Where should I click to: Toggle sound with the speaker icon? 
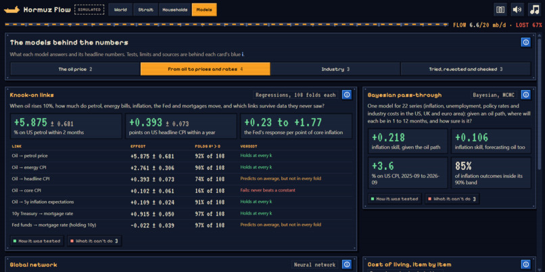pos(517,9)
